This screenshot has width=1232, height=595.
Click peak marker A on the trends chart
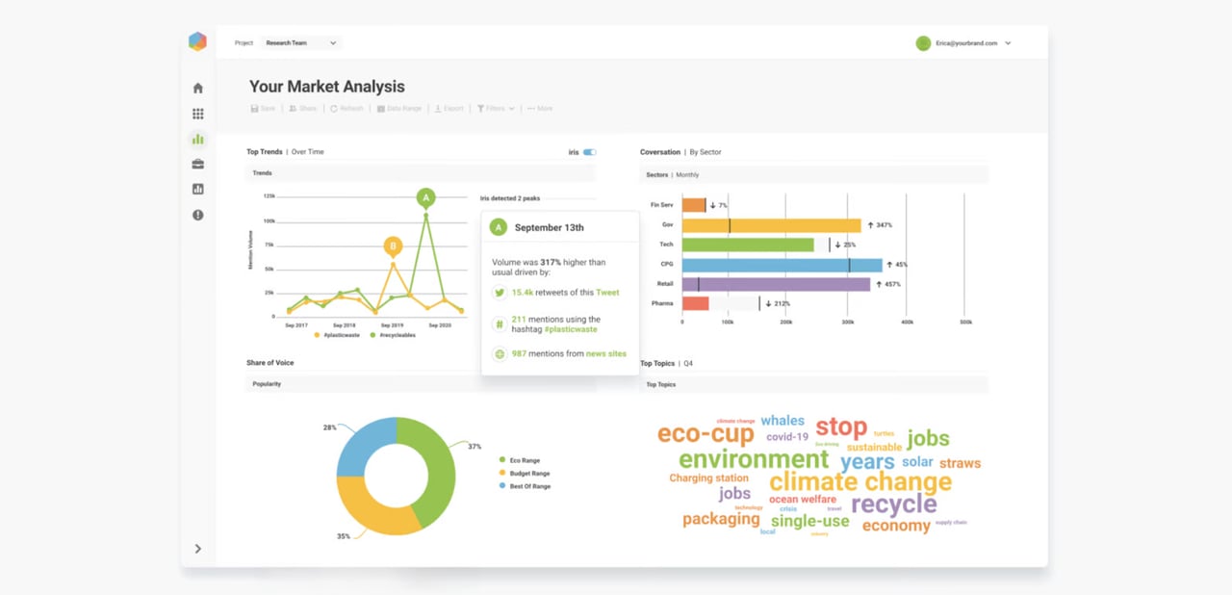click(425, 197)
